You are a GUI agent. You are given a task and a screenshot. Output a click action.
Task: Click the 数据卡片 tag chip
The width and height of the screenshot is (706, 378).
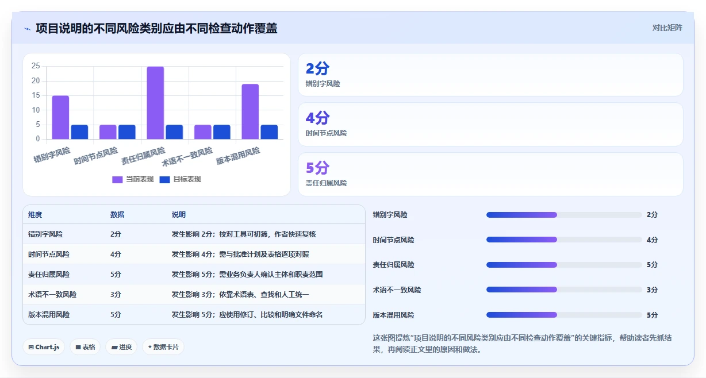(163, 347)
